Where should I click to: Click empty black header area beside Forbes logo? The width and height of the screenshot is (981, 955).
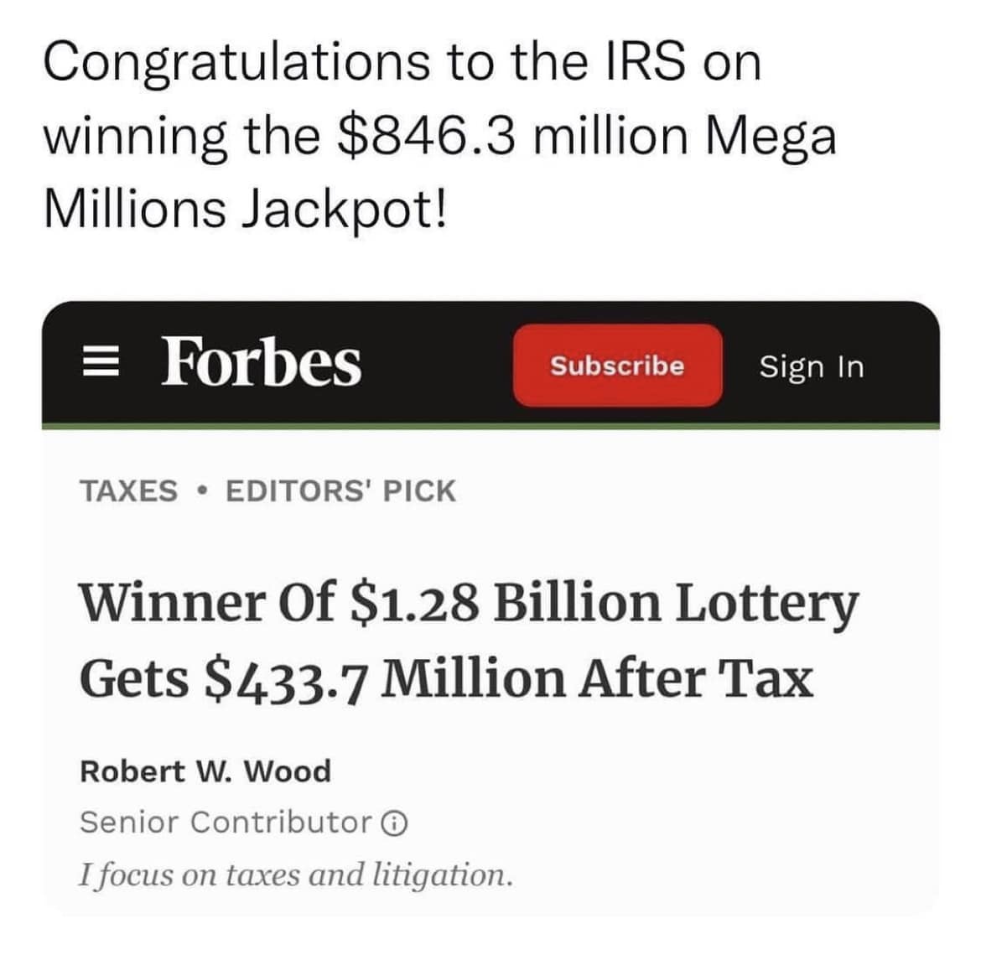pos(438,366)
